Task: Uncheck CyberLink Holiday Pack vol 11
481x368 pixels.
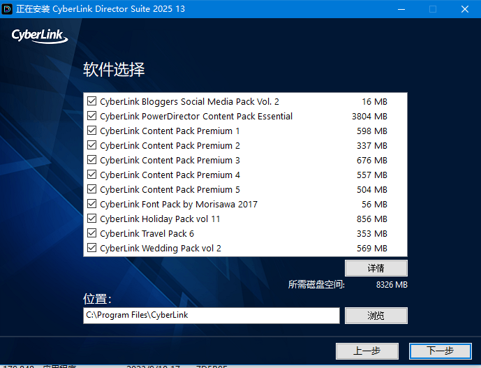Action: 91,219
